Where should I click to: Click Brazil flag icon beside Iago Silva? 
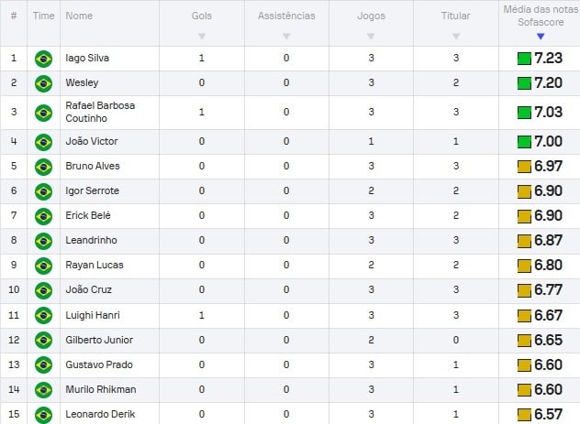click(42, 59)
